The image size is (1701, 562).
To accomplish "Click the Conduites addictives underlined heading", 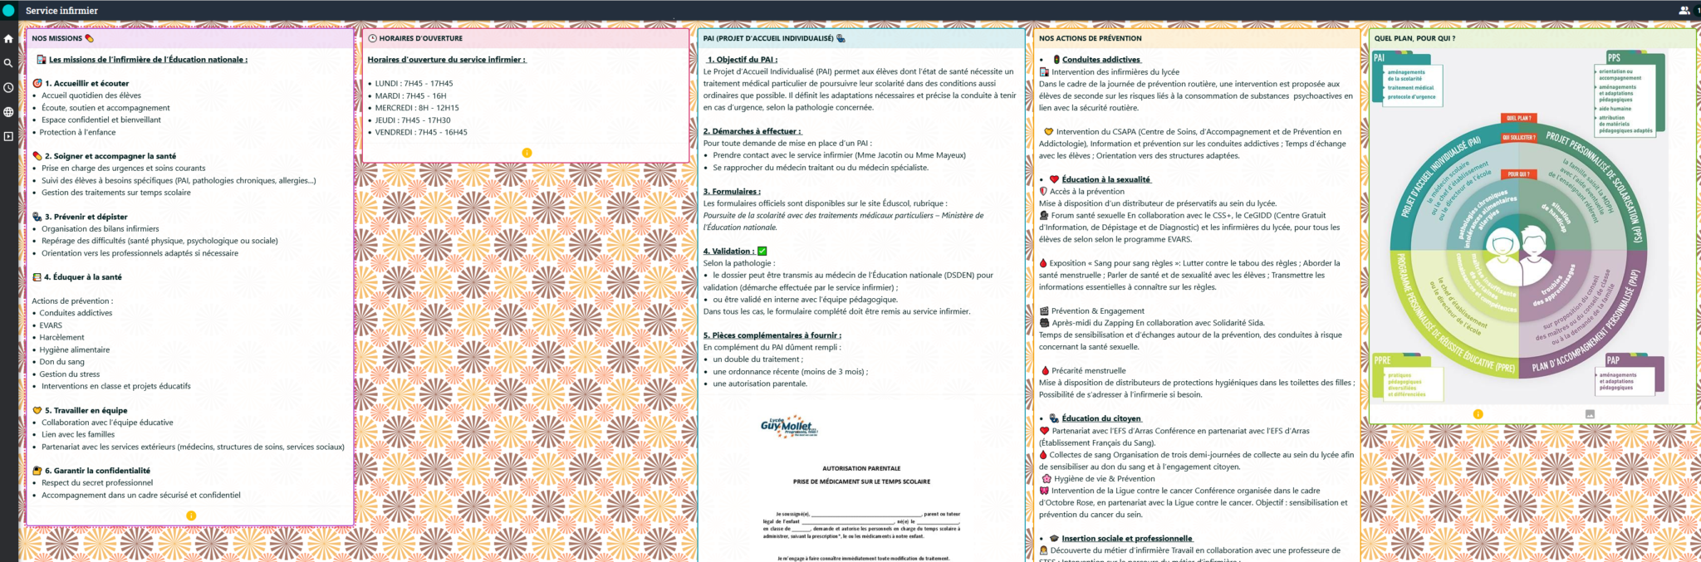I will [1101, 60].
